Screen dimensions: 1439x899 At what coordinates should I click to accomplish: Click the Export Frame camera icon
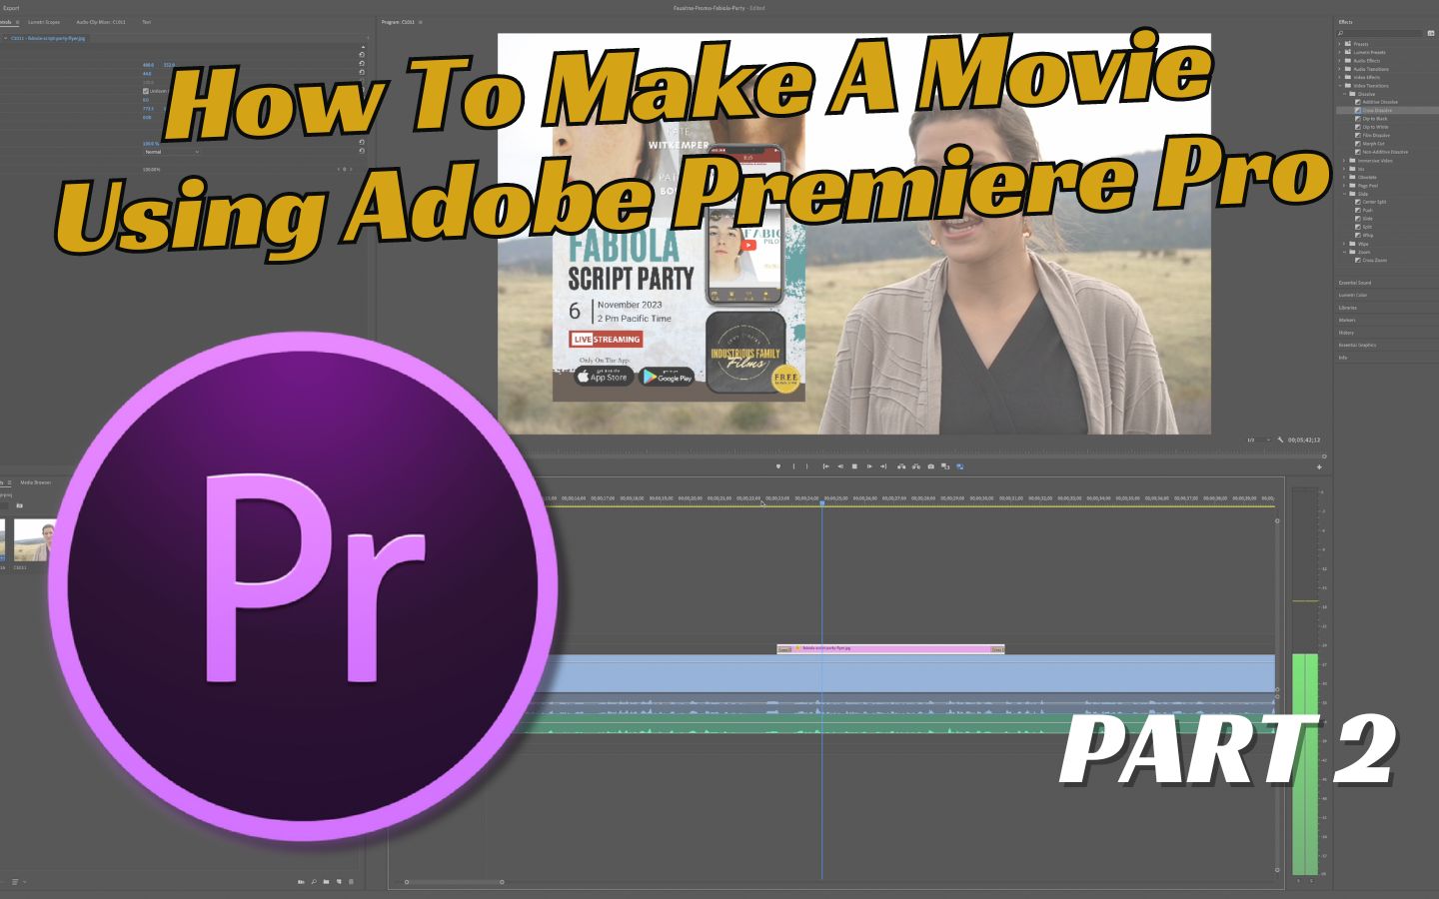click(930, 465)
